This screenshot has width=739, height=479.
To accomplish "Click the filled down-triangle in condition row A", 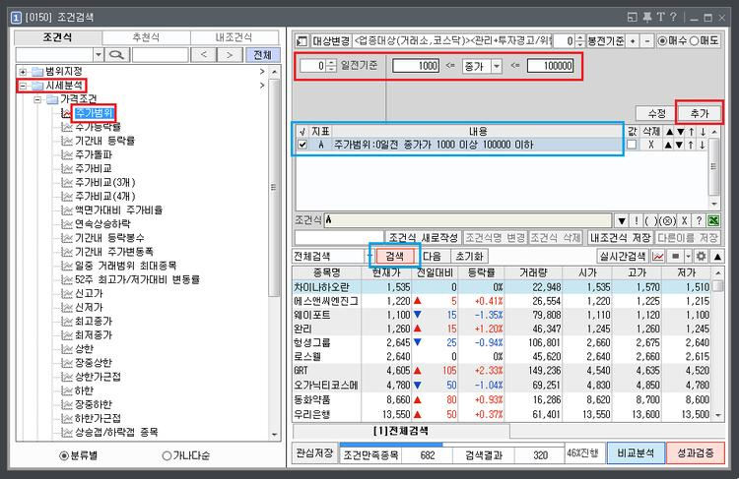I will point(679,145).
